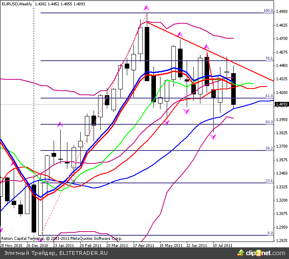The height and width of the screenshot is (259, 289).
Task: Click the 10 Jul 2011 date label
Action: (222, 245)
